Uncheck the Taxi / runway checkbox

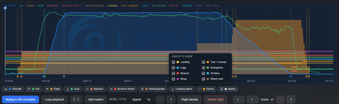pyautogui.click(x=204, y=62)
